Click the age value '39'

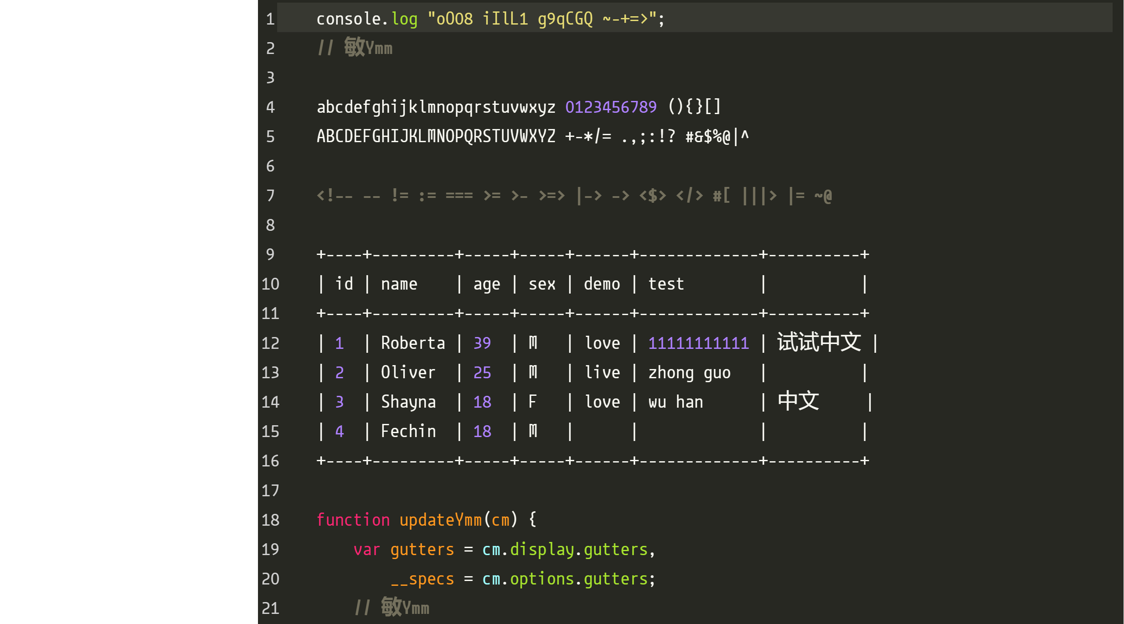click(482, 343)
